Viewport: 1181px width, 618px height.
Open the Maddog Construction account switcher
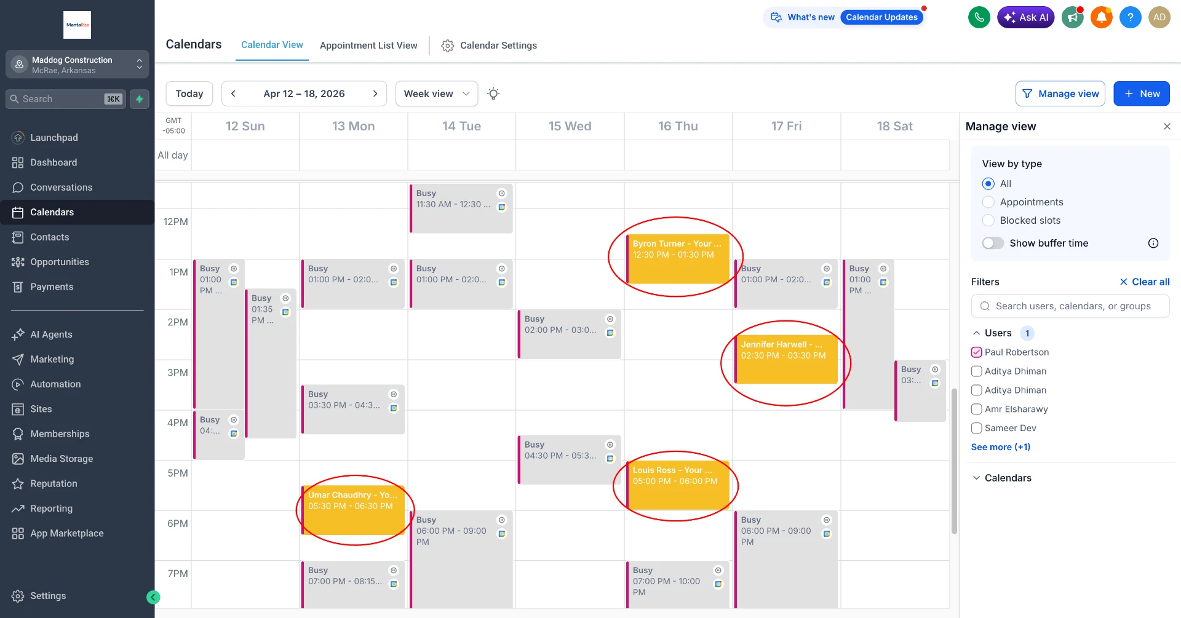[78, 65]
